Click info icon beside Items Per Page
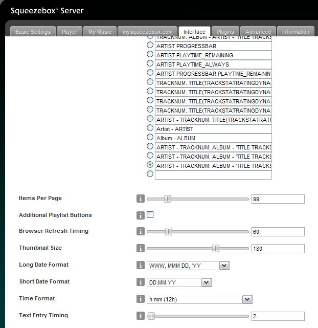Screen dimensions: 318x328 141,199
